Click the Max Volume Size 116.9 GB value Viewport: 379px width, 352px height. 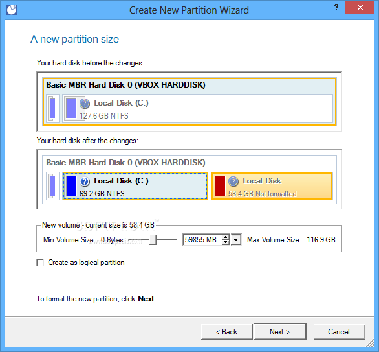321,240
